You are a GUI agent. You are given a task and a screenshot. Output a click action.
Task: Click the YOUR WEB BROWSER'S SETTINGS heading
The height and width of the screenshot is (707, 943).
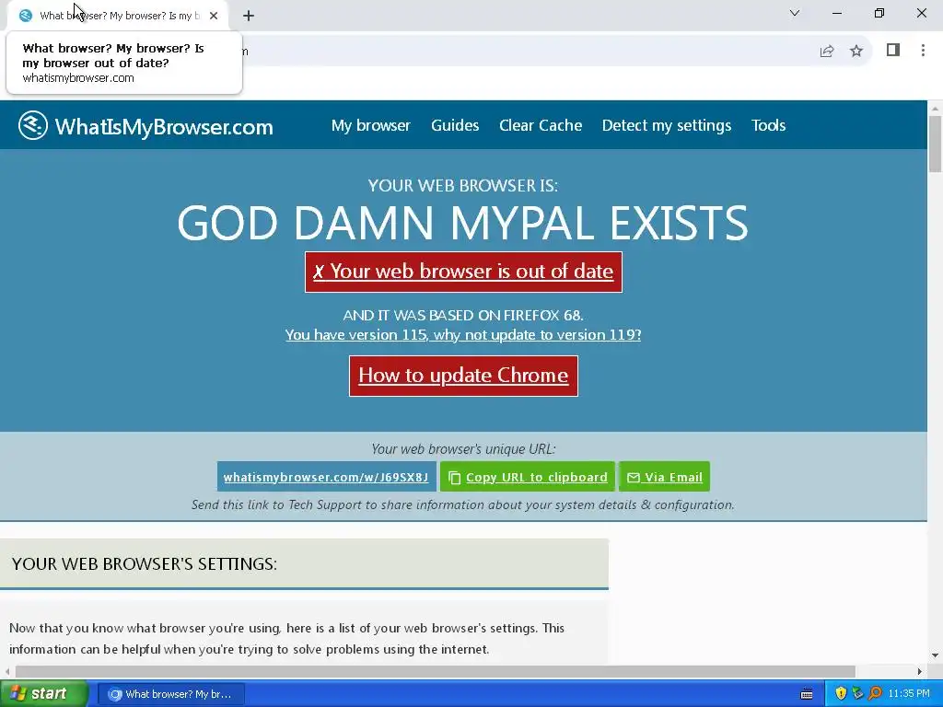point(145,564)
